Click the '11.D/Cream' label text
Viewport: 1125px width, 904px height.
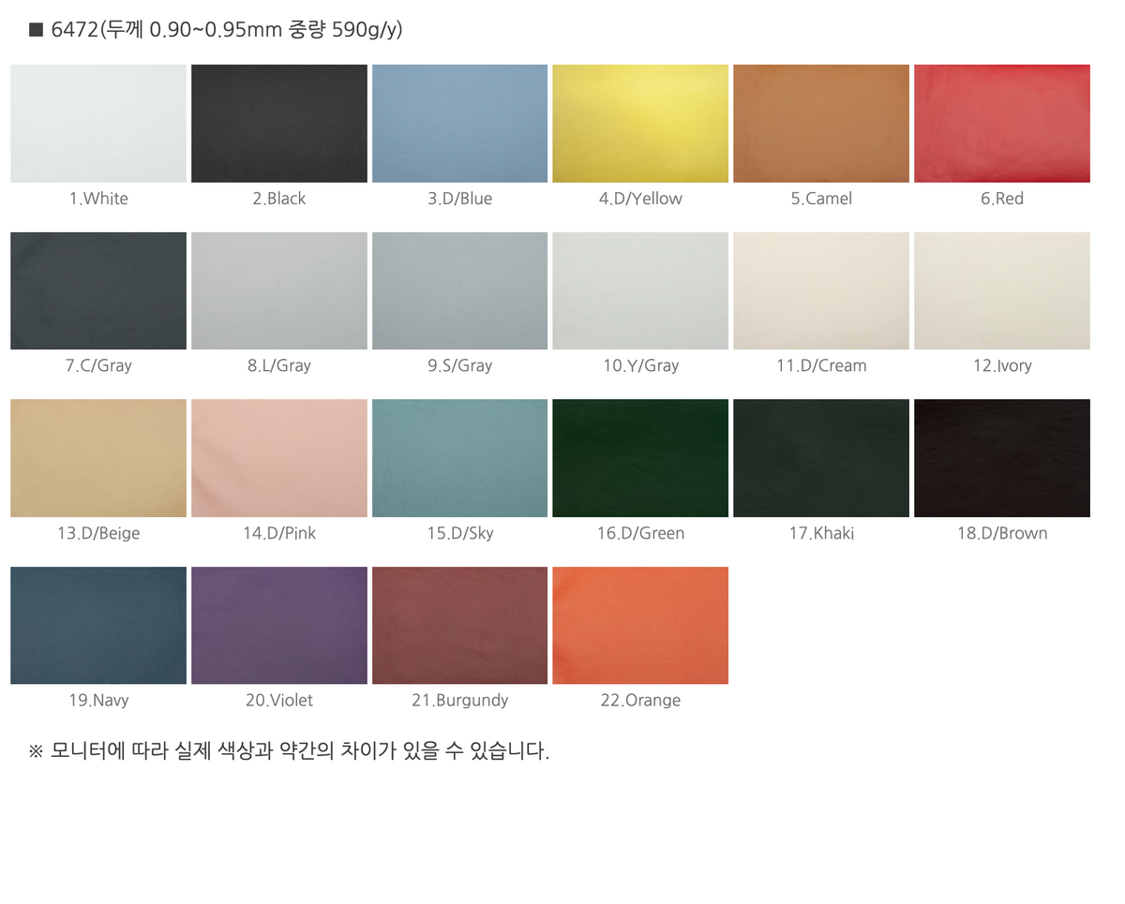[821, 365]
